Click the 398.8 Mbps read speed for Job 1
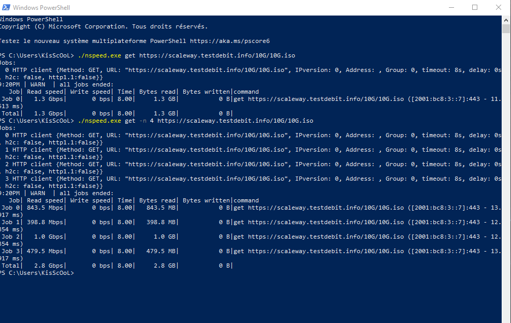 pos(45,222)
